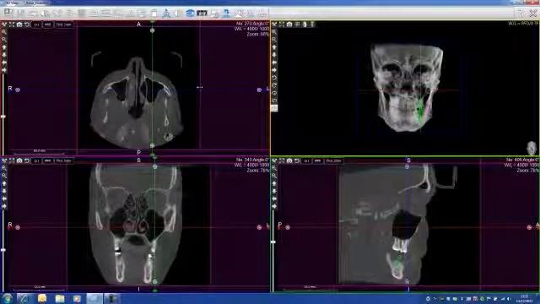540x304 pixels.
Task: Capture the sagittal view with camera icon
Action: click(x=289, y=160)
